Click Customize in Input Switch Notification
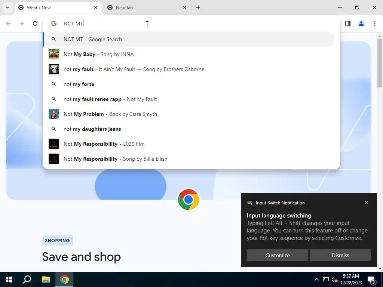 278,255
